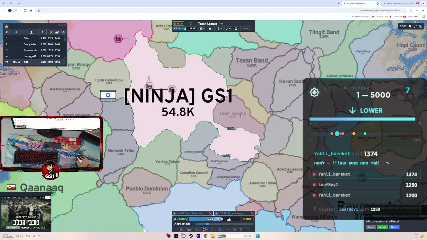
Task: Accept MArts alliance request
Action: 383,227
